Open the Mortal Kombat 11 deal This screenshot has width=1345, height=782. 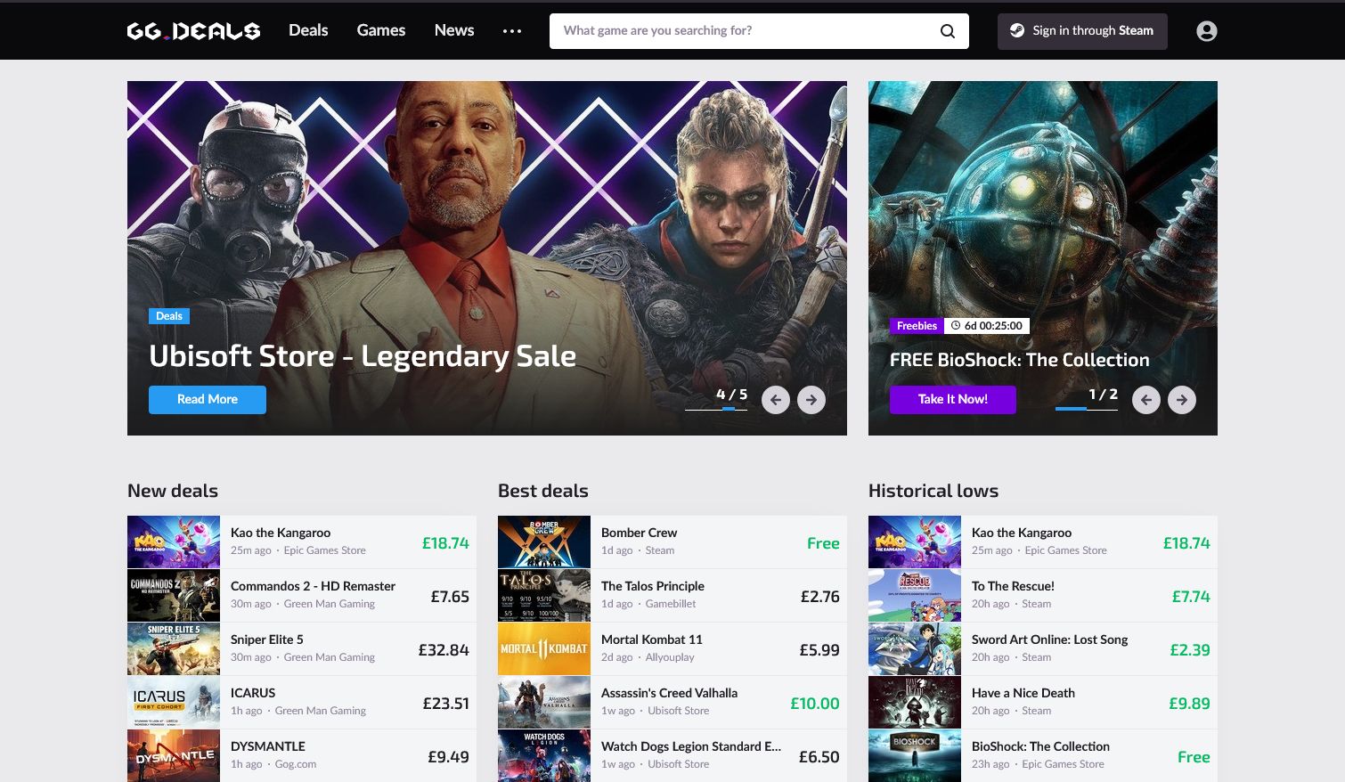[651, 639]
